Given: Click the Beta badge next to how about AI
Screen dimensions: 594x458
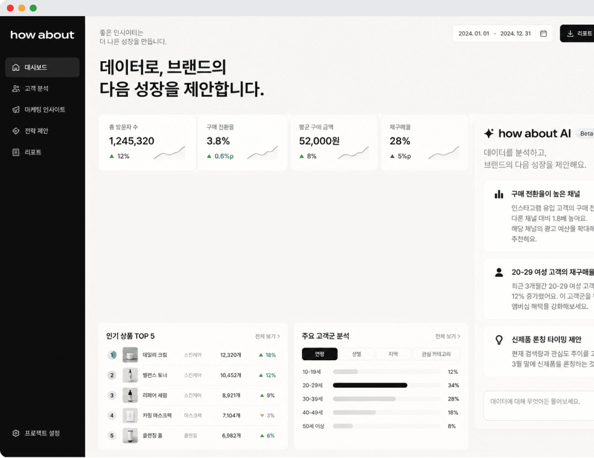Looking at the screenshot, I should [585, 134].
